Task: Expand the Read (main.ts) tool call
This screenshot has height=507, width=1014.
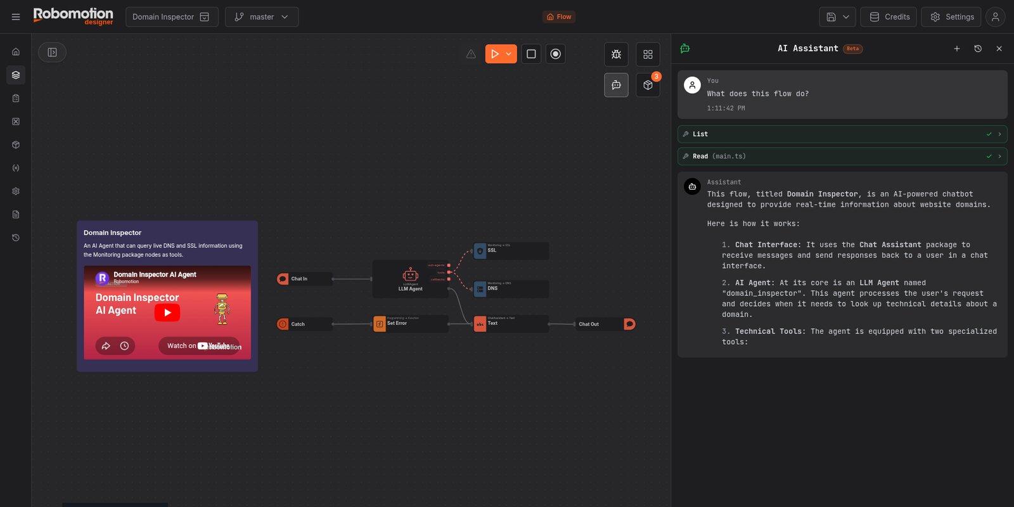Action: click(842, 157)
